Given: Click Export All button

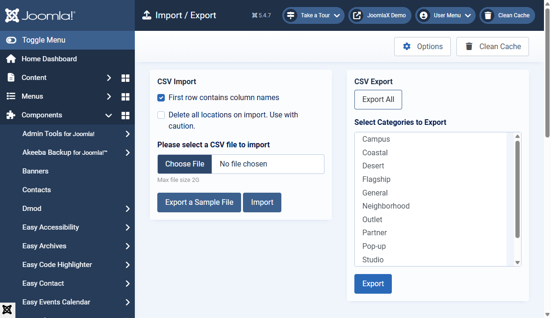Looking at the screenshot, I should [x=378, y=100].
